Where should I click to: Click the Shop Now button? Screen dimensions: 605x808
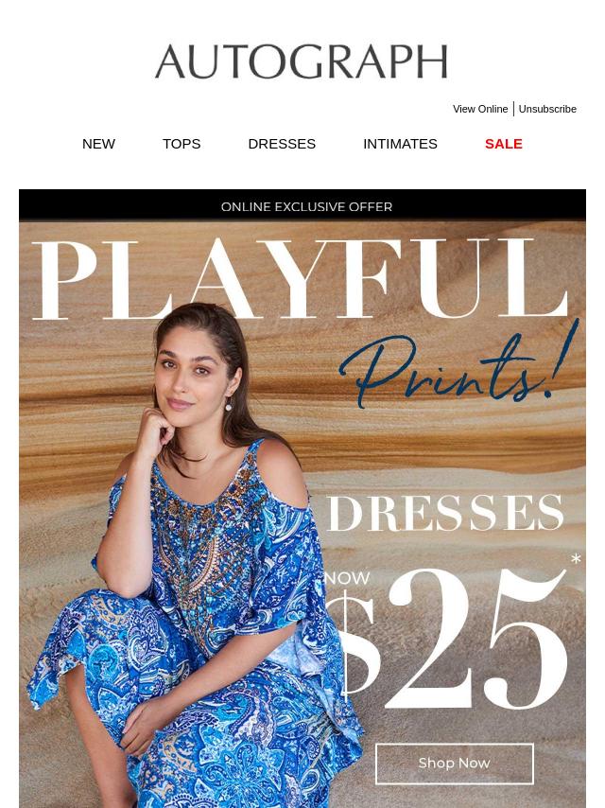tap(454, 764)
